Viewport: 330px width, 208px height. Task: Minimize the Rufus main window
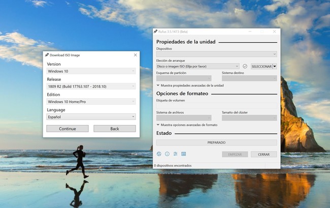click(250, 32)
